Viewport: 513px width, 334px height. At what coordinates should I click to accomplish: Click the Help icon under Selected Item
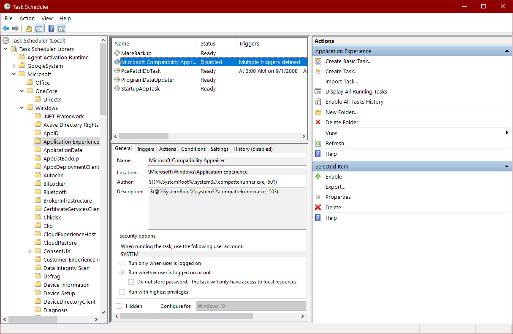coord(318,218)
